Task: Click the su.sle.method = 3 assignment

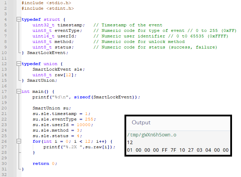Action: tap(57, 130)
